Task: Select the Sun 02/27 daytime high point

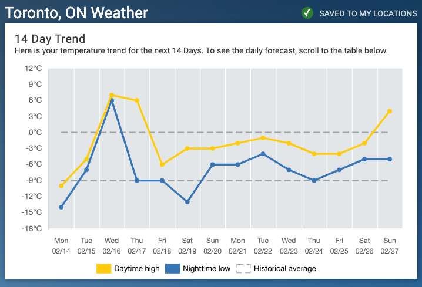Action: 390,112
